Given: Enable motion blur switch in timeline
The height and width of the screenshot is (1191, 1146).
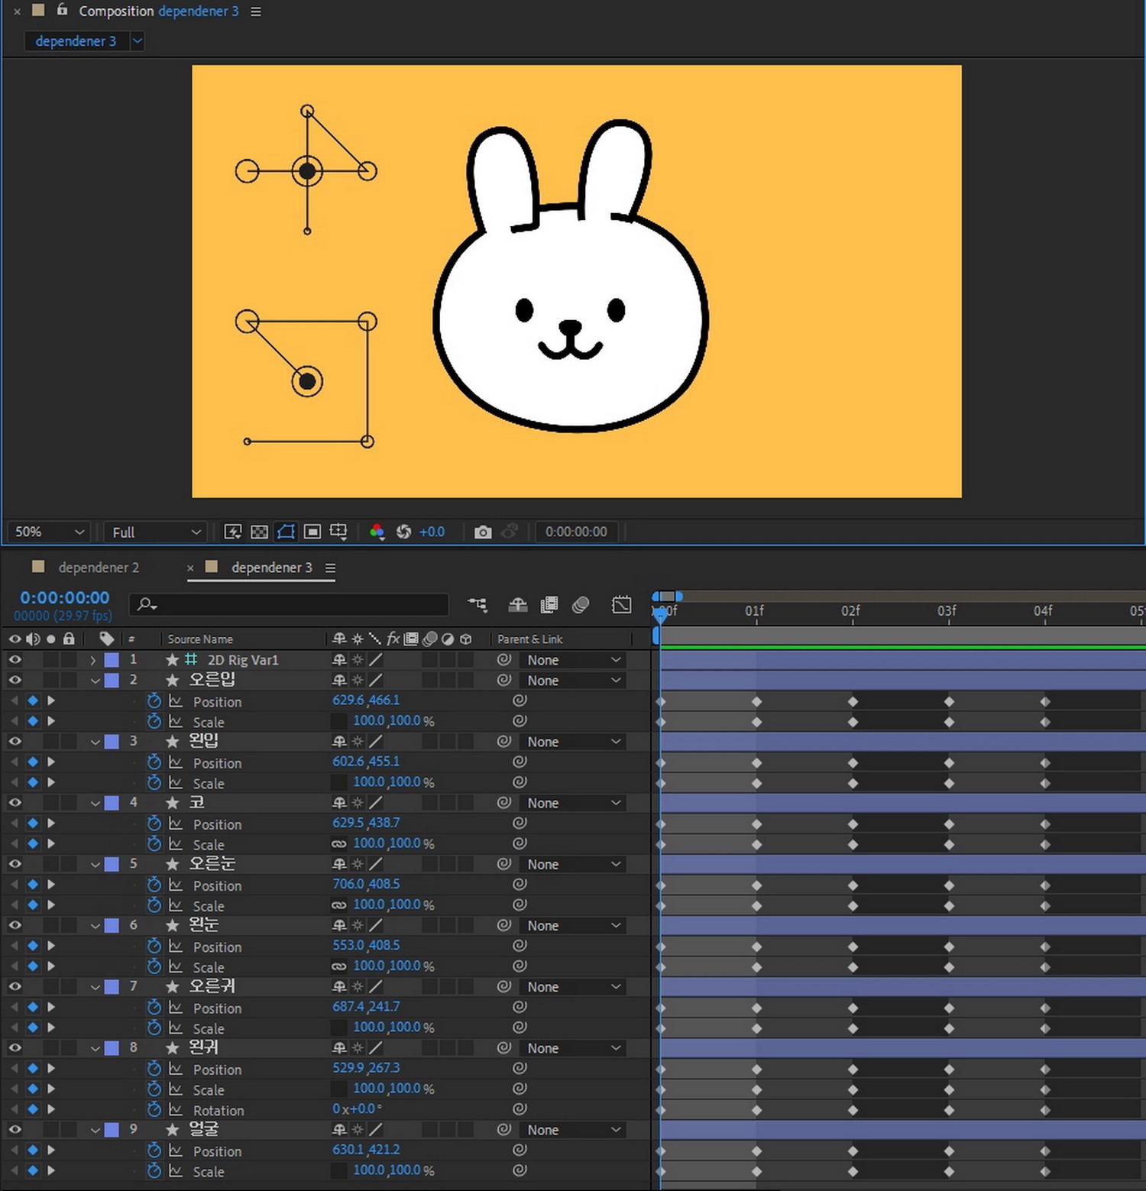Looking at the screenshot, I should click(581, 606).
